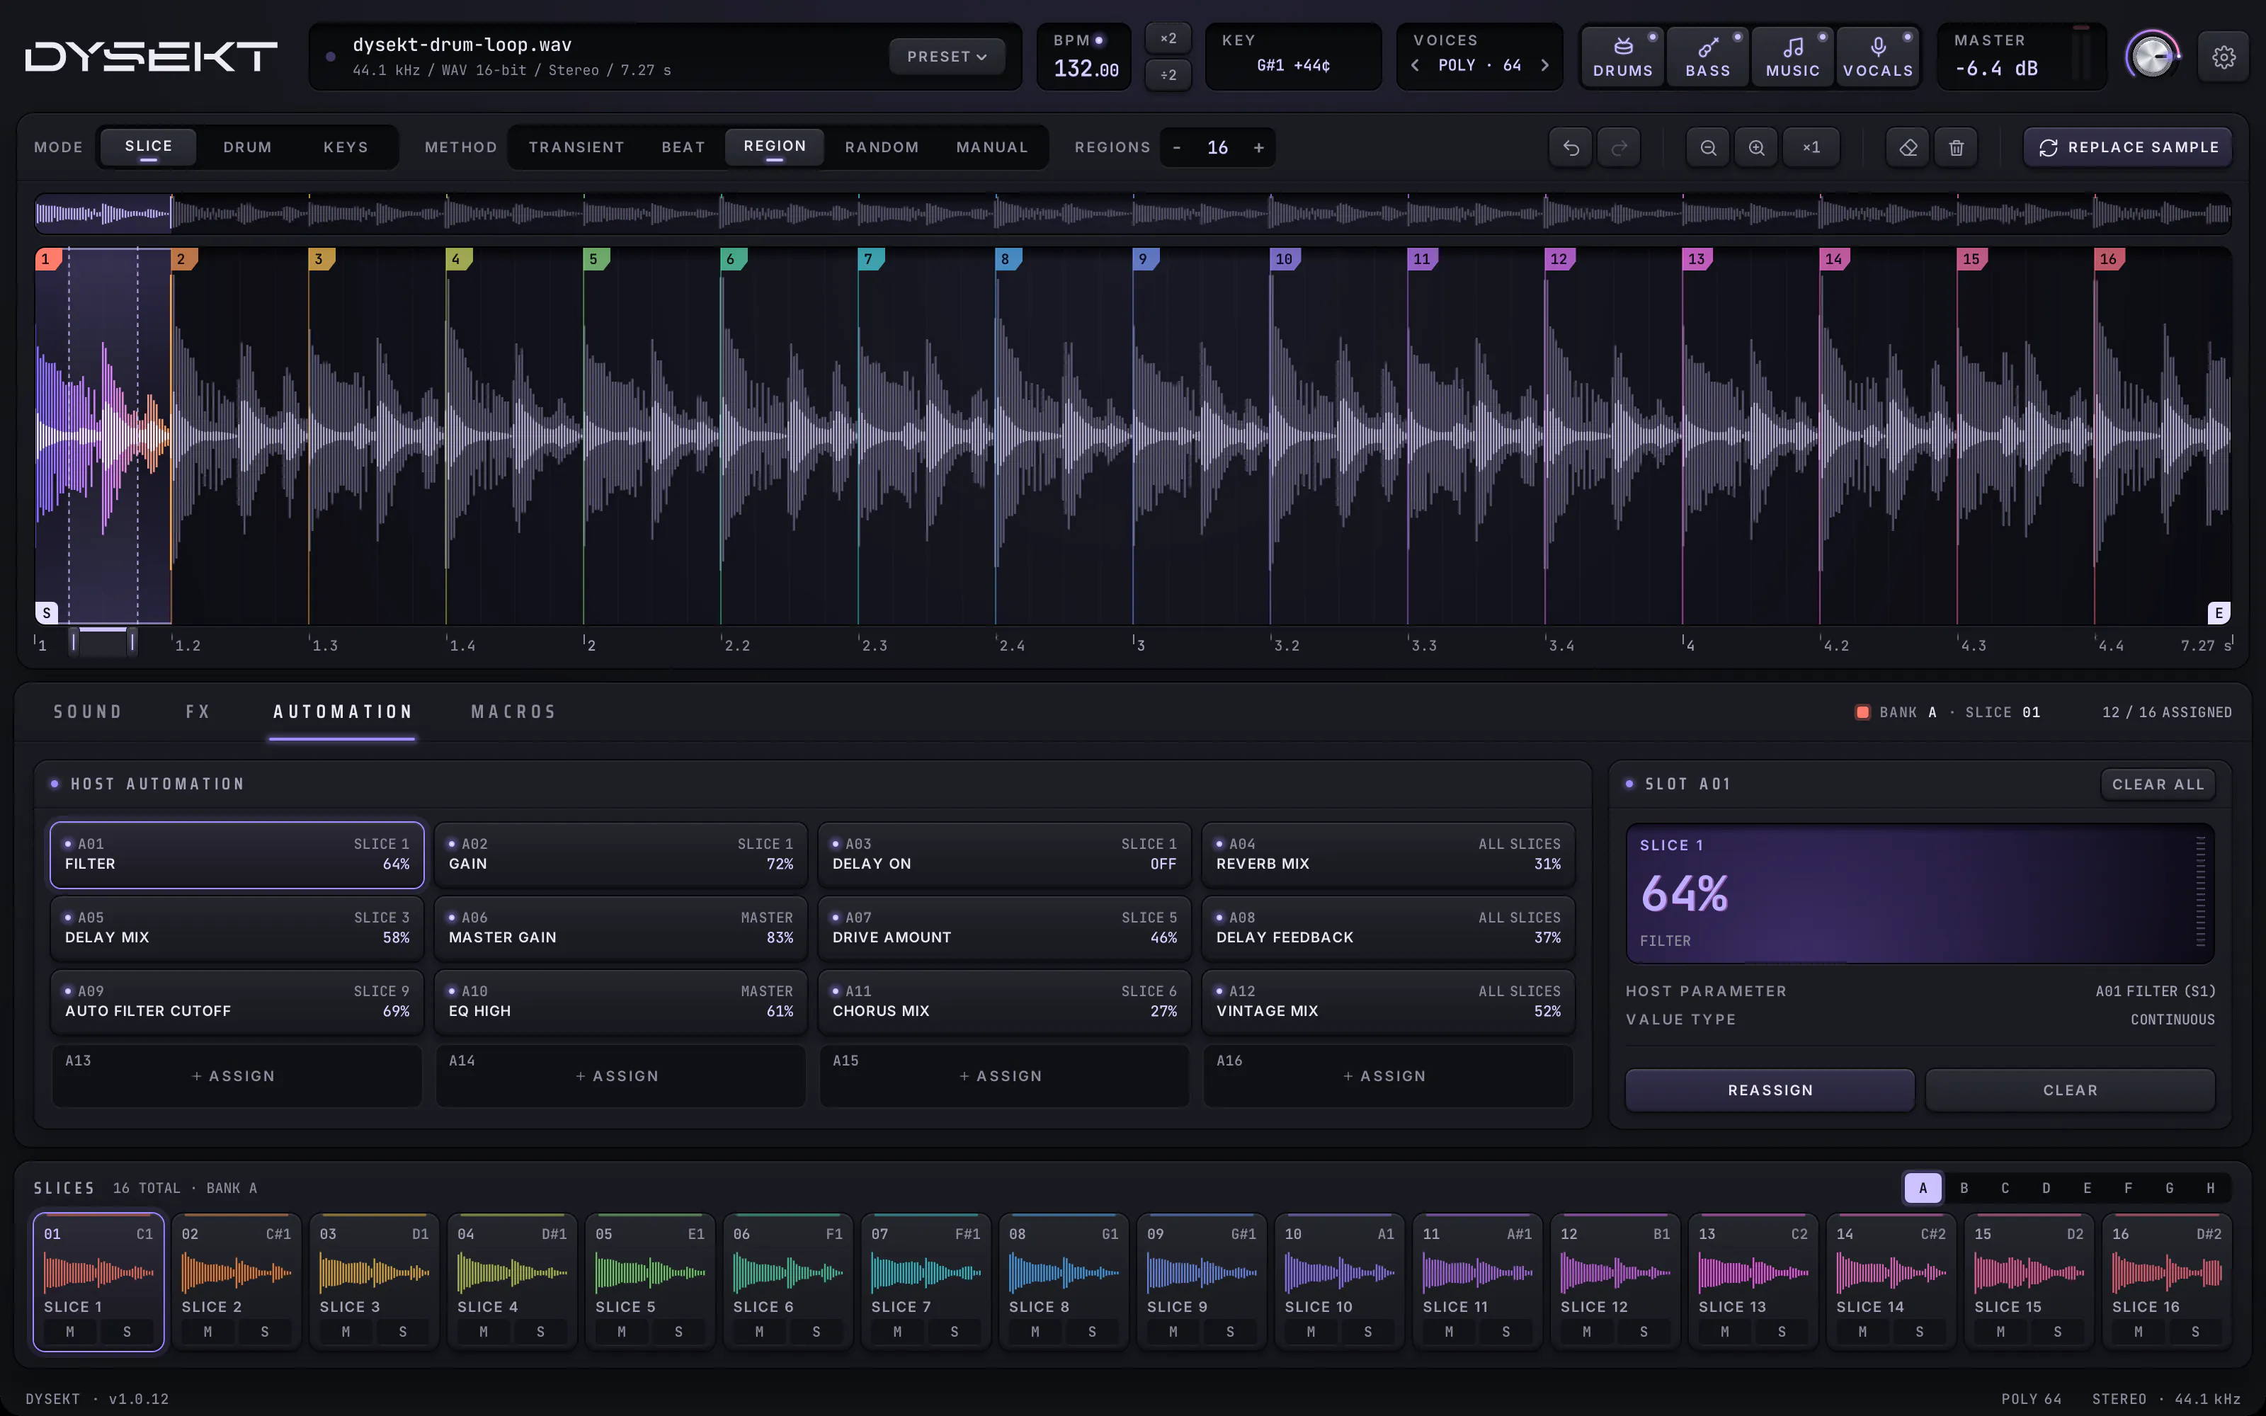Screen dimensions: 2266x1416
Task: Switch to the MACROS tab
Action: pos(513,712)
